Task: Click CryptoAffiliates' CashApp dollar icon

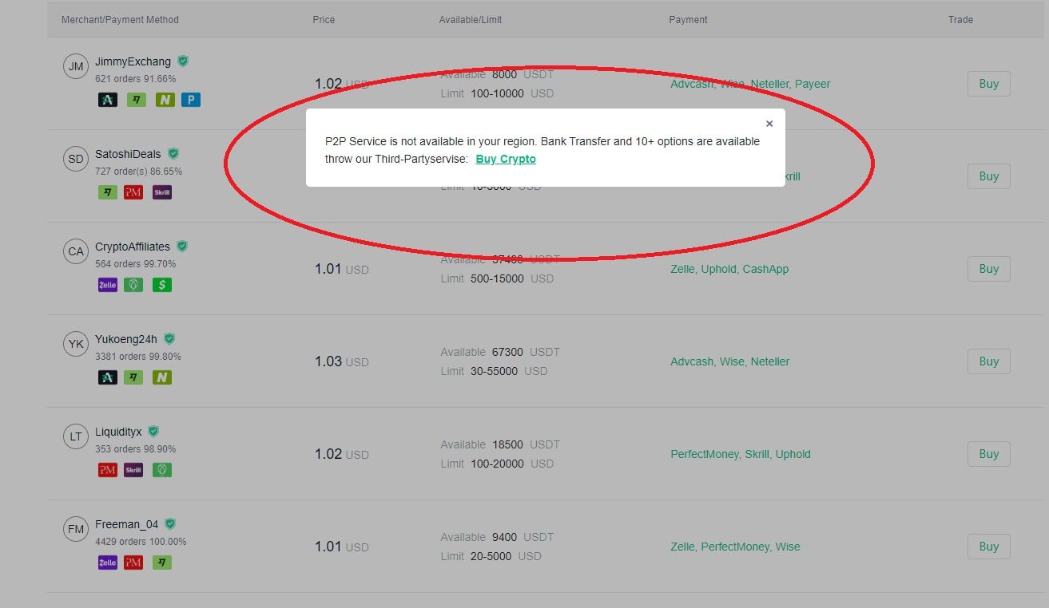Action: click(x=162, y=285)
